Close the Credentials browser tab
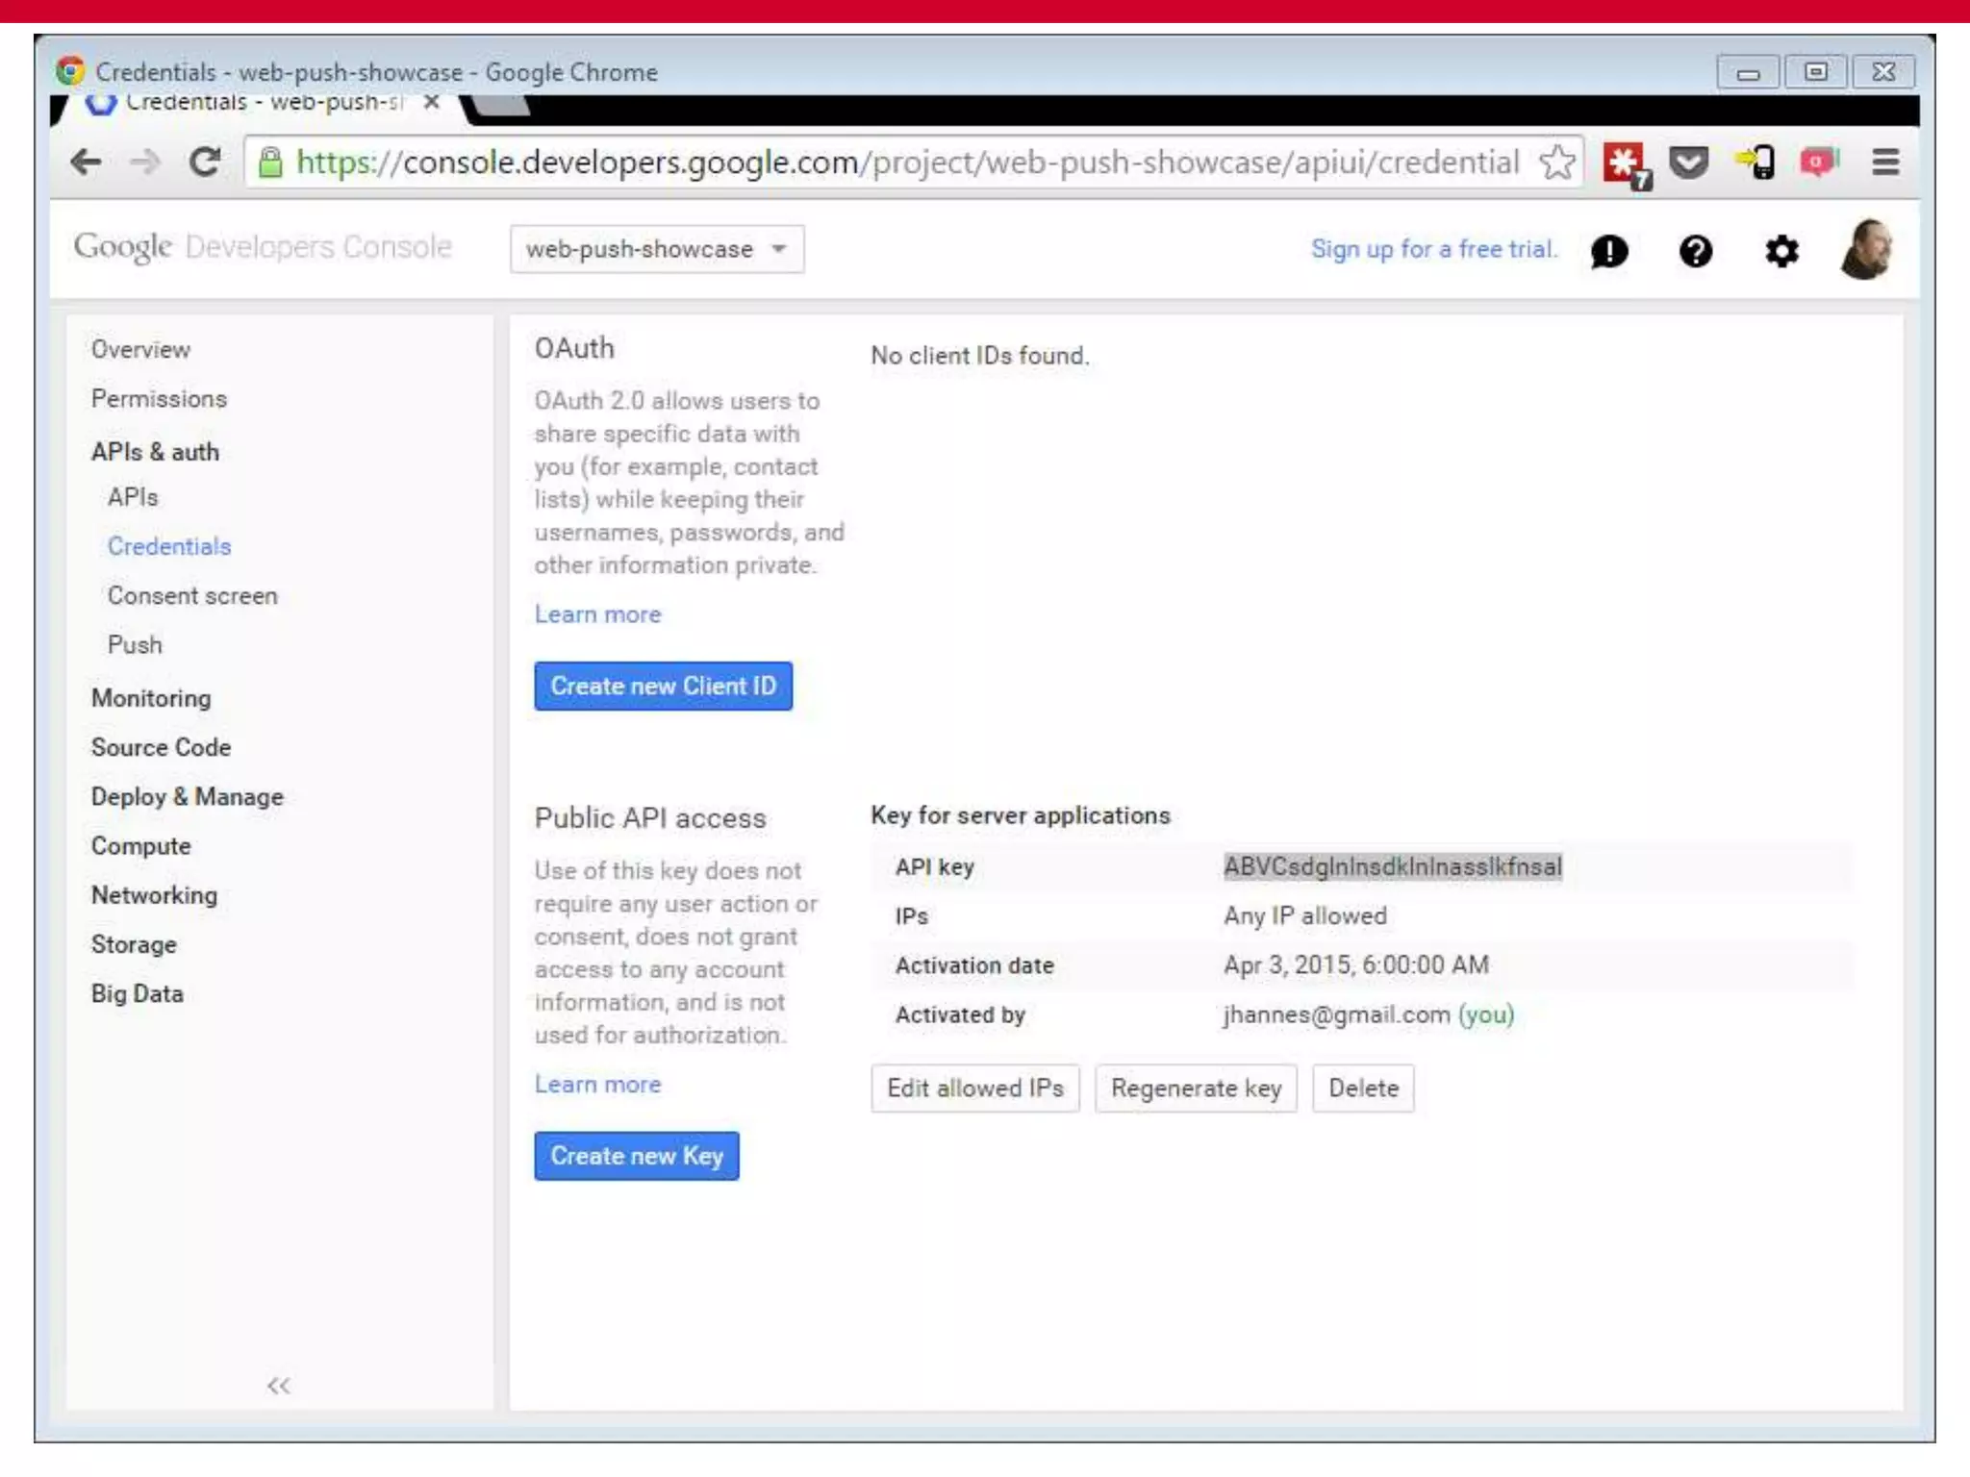This screenshot has height=1477, width=1970. point(432,102)
